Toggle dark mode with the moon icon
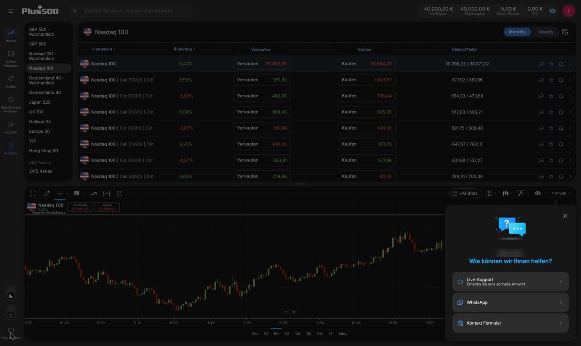This screenshot has height=346, width=581. (x=11, y=296)
